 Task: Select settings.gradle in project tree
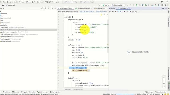tap(11, 39)
